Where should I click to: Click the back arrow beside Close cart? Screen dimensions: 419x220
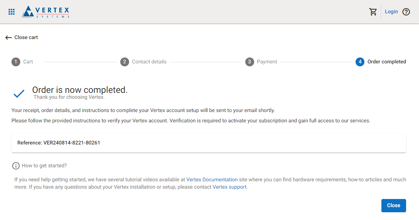tap(8, 38)
